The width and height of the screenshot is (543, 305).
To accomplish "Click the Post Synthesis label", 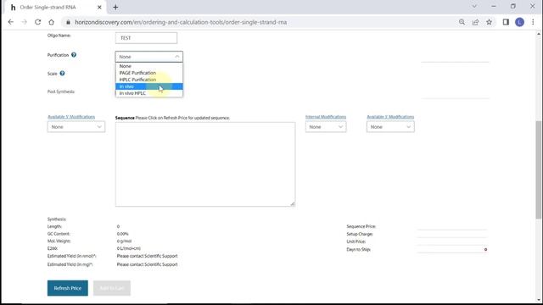I will click(x=61, y=91).
